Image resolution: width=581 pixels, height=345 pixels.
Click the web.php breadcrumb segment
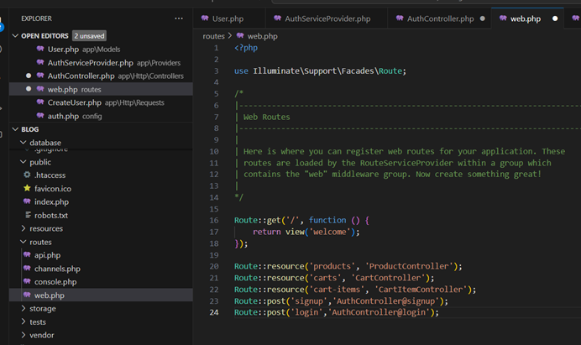[x=262, y=36]
